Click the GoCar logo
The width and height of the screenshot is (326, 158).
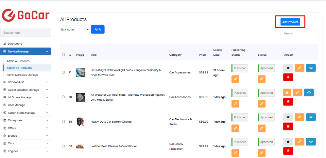(x=26, y=15)
